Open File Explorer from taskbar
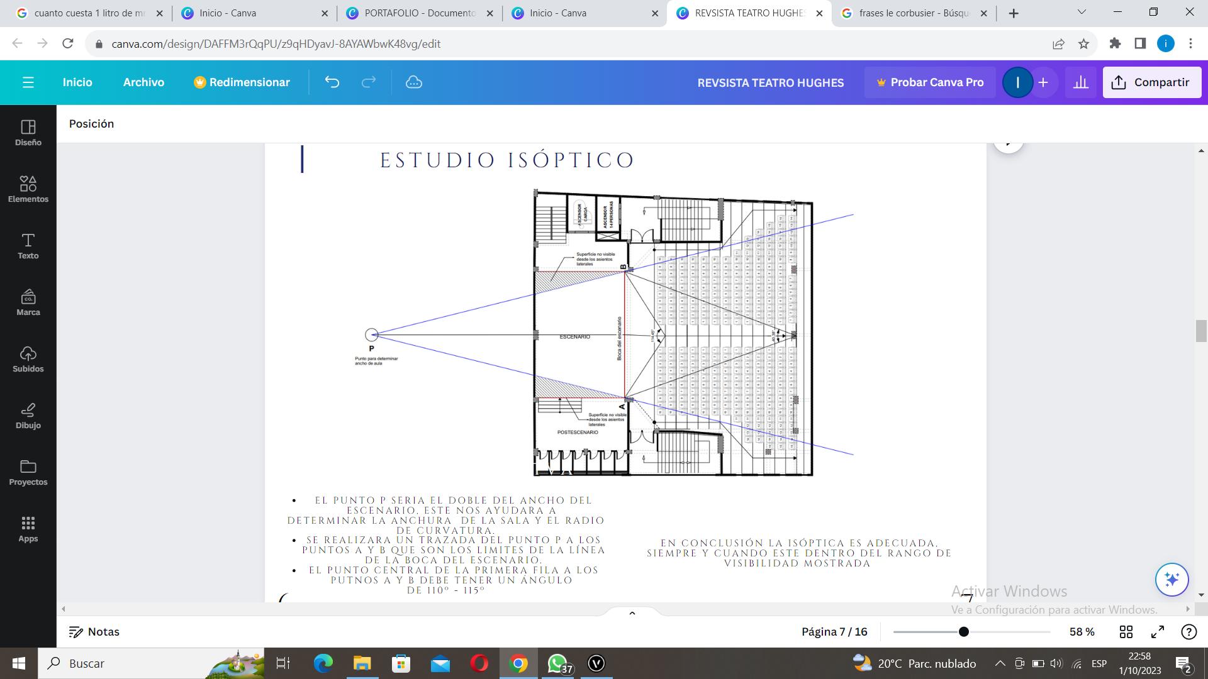Image resolution: width=1208 pixels, height=679 pixels. point(362,663)
